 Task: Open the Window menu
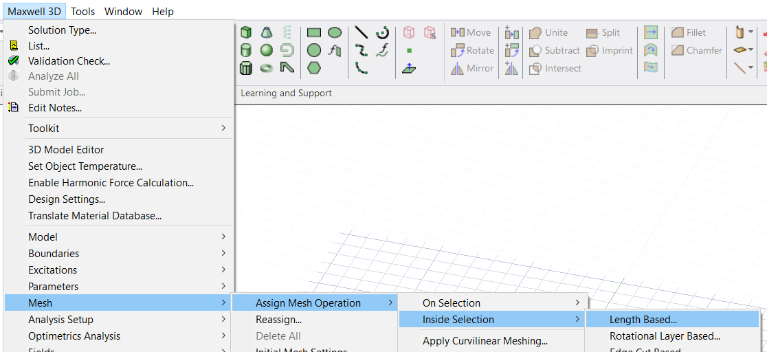coord(123,11)
